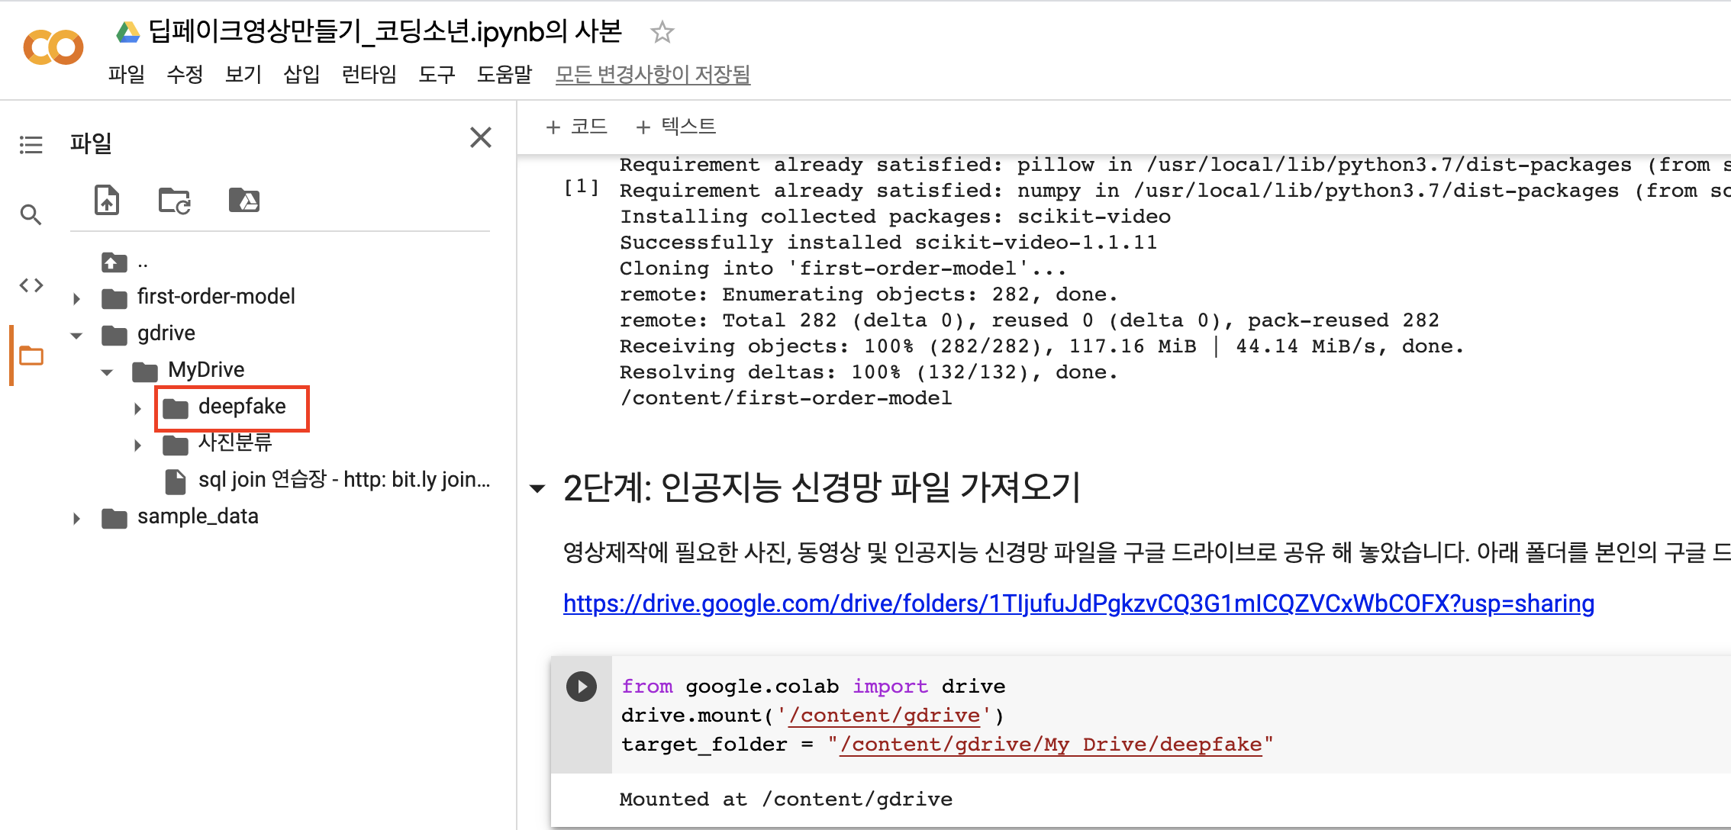Open the 도구 menu
This screenshot has width=1731, height=830.
437,74
